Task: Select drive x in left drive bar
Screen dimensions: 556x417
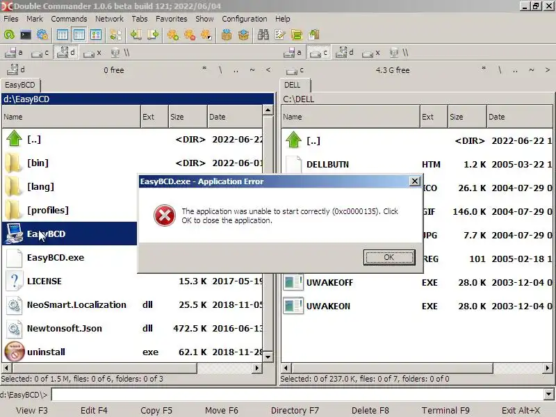Action: pos(92,53)
